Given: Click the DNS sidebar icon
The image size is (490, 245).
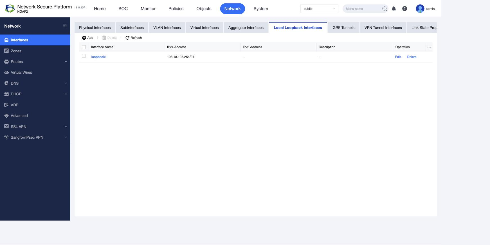Looking at the screenshot, I should click(6, 83).
